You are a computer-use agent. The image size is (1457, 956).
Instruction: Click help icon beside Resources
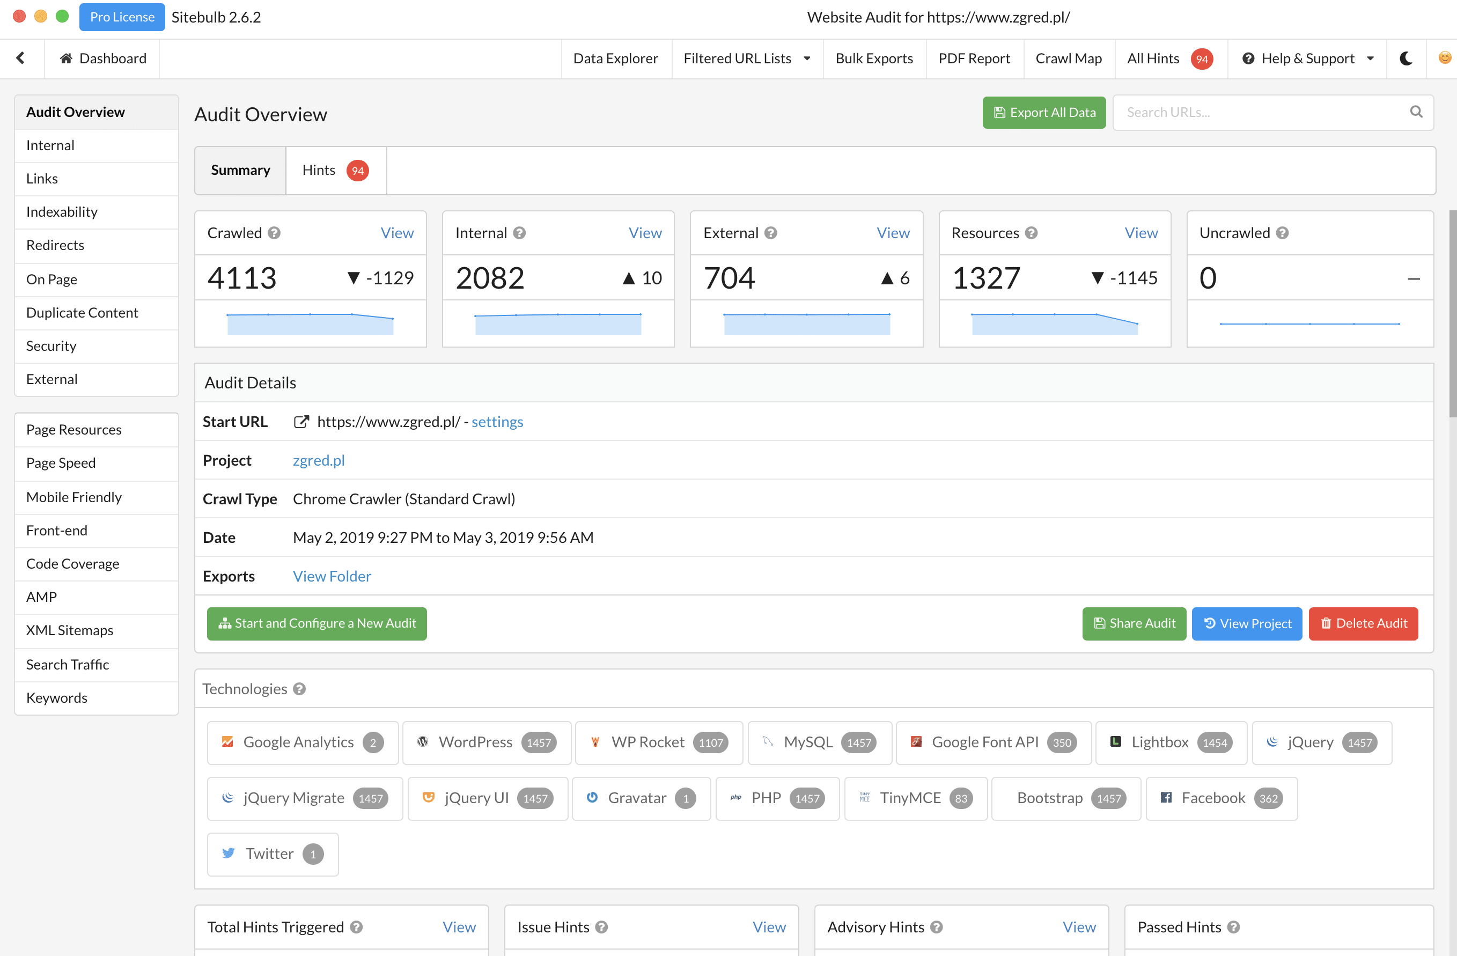[x=1031, y=233]
